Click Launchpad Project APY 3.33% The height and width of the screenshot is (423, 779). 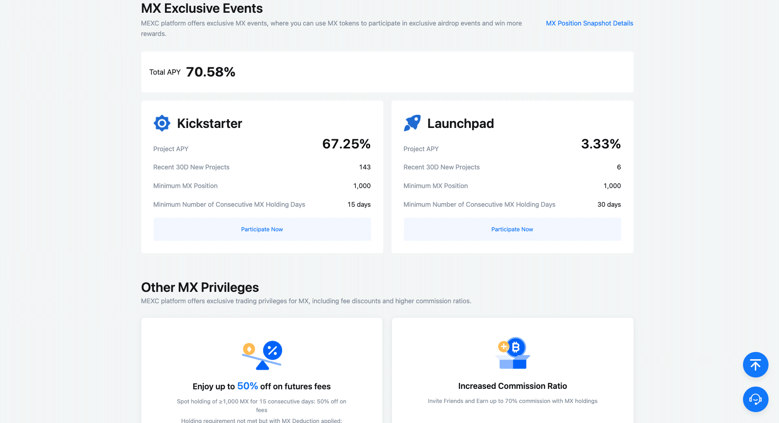[601, 144]
